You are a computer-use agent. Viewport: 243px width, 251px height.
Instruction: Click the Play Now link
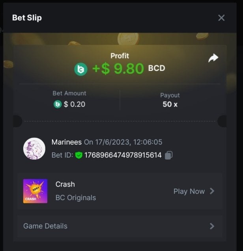pyautogui.click(x=189, y=191)
